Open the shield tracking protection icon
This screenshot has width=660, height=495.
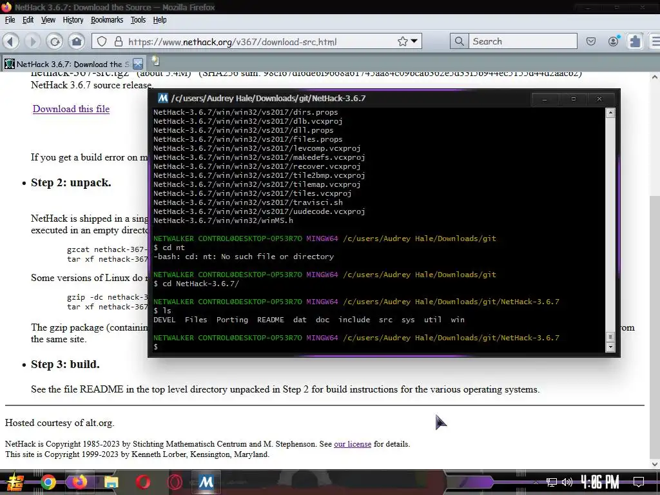tap(102, 41)
